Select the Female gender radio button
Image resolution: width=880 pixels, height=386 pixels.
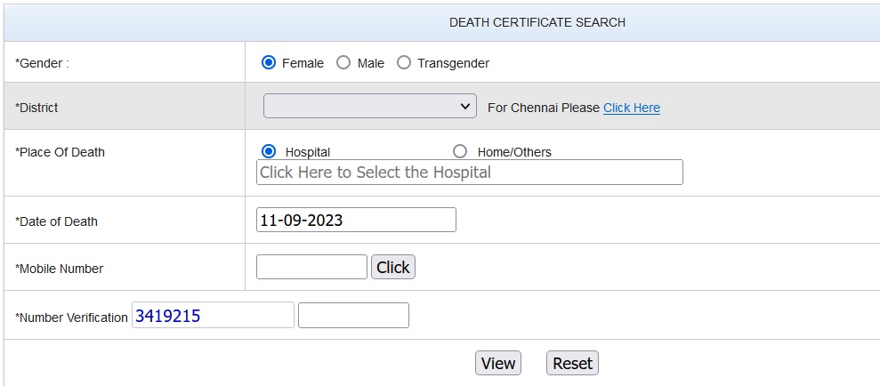(269, 63)
